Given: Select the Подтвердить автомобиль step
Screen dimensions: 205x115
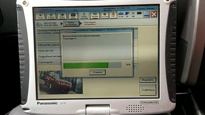Looking at the screenshot, I should click(x=90, y=23).
